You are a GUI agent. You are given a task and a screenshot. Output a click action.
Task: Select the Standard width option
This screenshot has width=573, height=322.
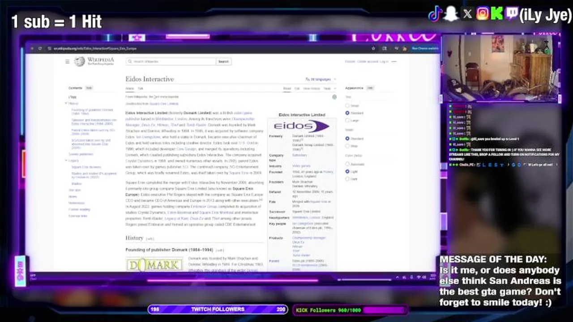[347, 139]
